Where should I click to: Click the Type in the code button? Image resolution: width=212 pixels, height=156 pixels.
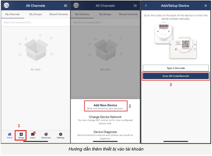point(176,68)
